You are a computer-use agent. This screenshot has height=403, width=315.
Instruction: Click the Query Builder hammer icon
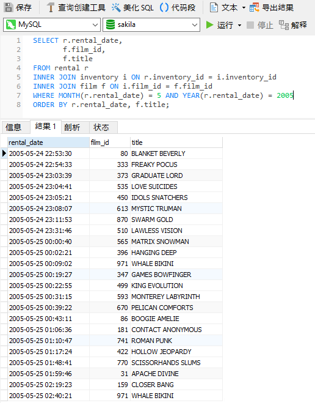(51, 7)
